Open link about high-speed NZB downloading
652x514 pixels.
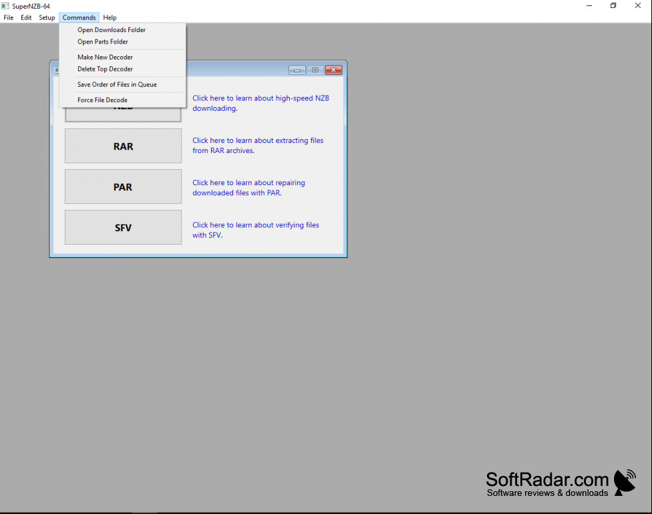(x=261, y=103)
